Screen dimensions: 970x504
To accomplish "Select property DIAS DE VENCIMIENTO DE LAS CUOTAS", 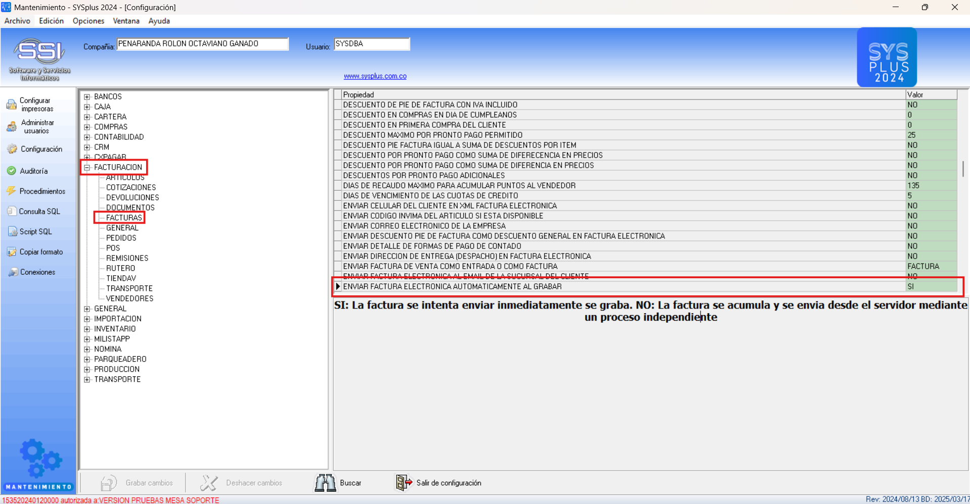I will click(624, 195).
